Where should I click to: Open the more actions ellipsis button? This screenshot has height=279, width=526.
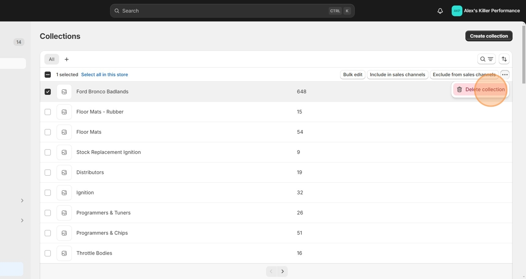505,74
